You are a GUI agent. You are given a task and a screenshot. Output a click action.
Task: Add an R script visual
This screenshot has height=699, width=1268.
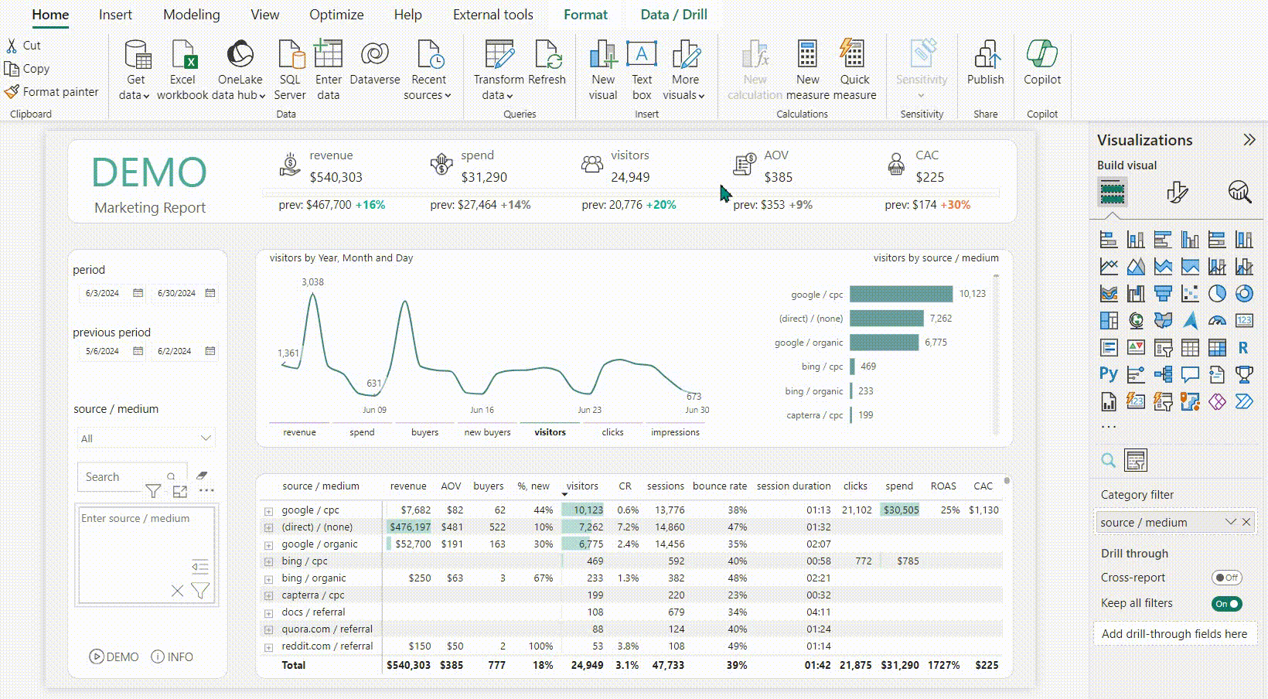point(1244,347)
